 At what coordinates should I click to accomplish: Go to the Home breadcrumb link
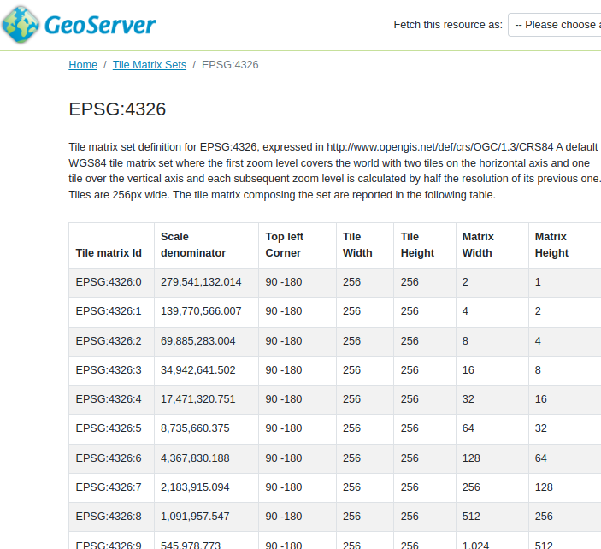tap(83, 65)
